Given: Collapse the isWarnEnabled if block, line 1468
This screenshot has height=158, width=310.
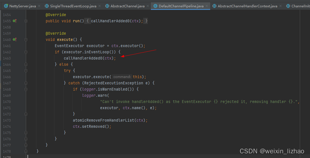Looking at the screenshot, I should click(x=26, y=89).
